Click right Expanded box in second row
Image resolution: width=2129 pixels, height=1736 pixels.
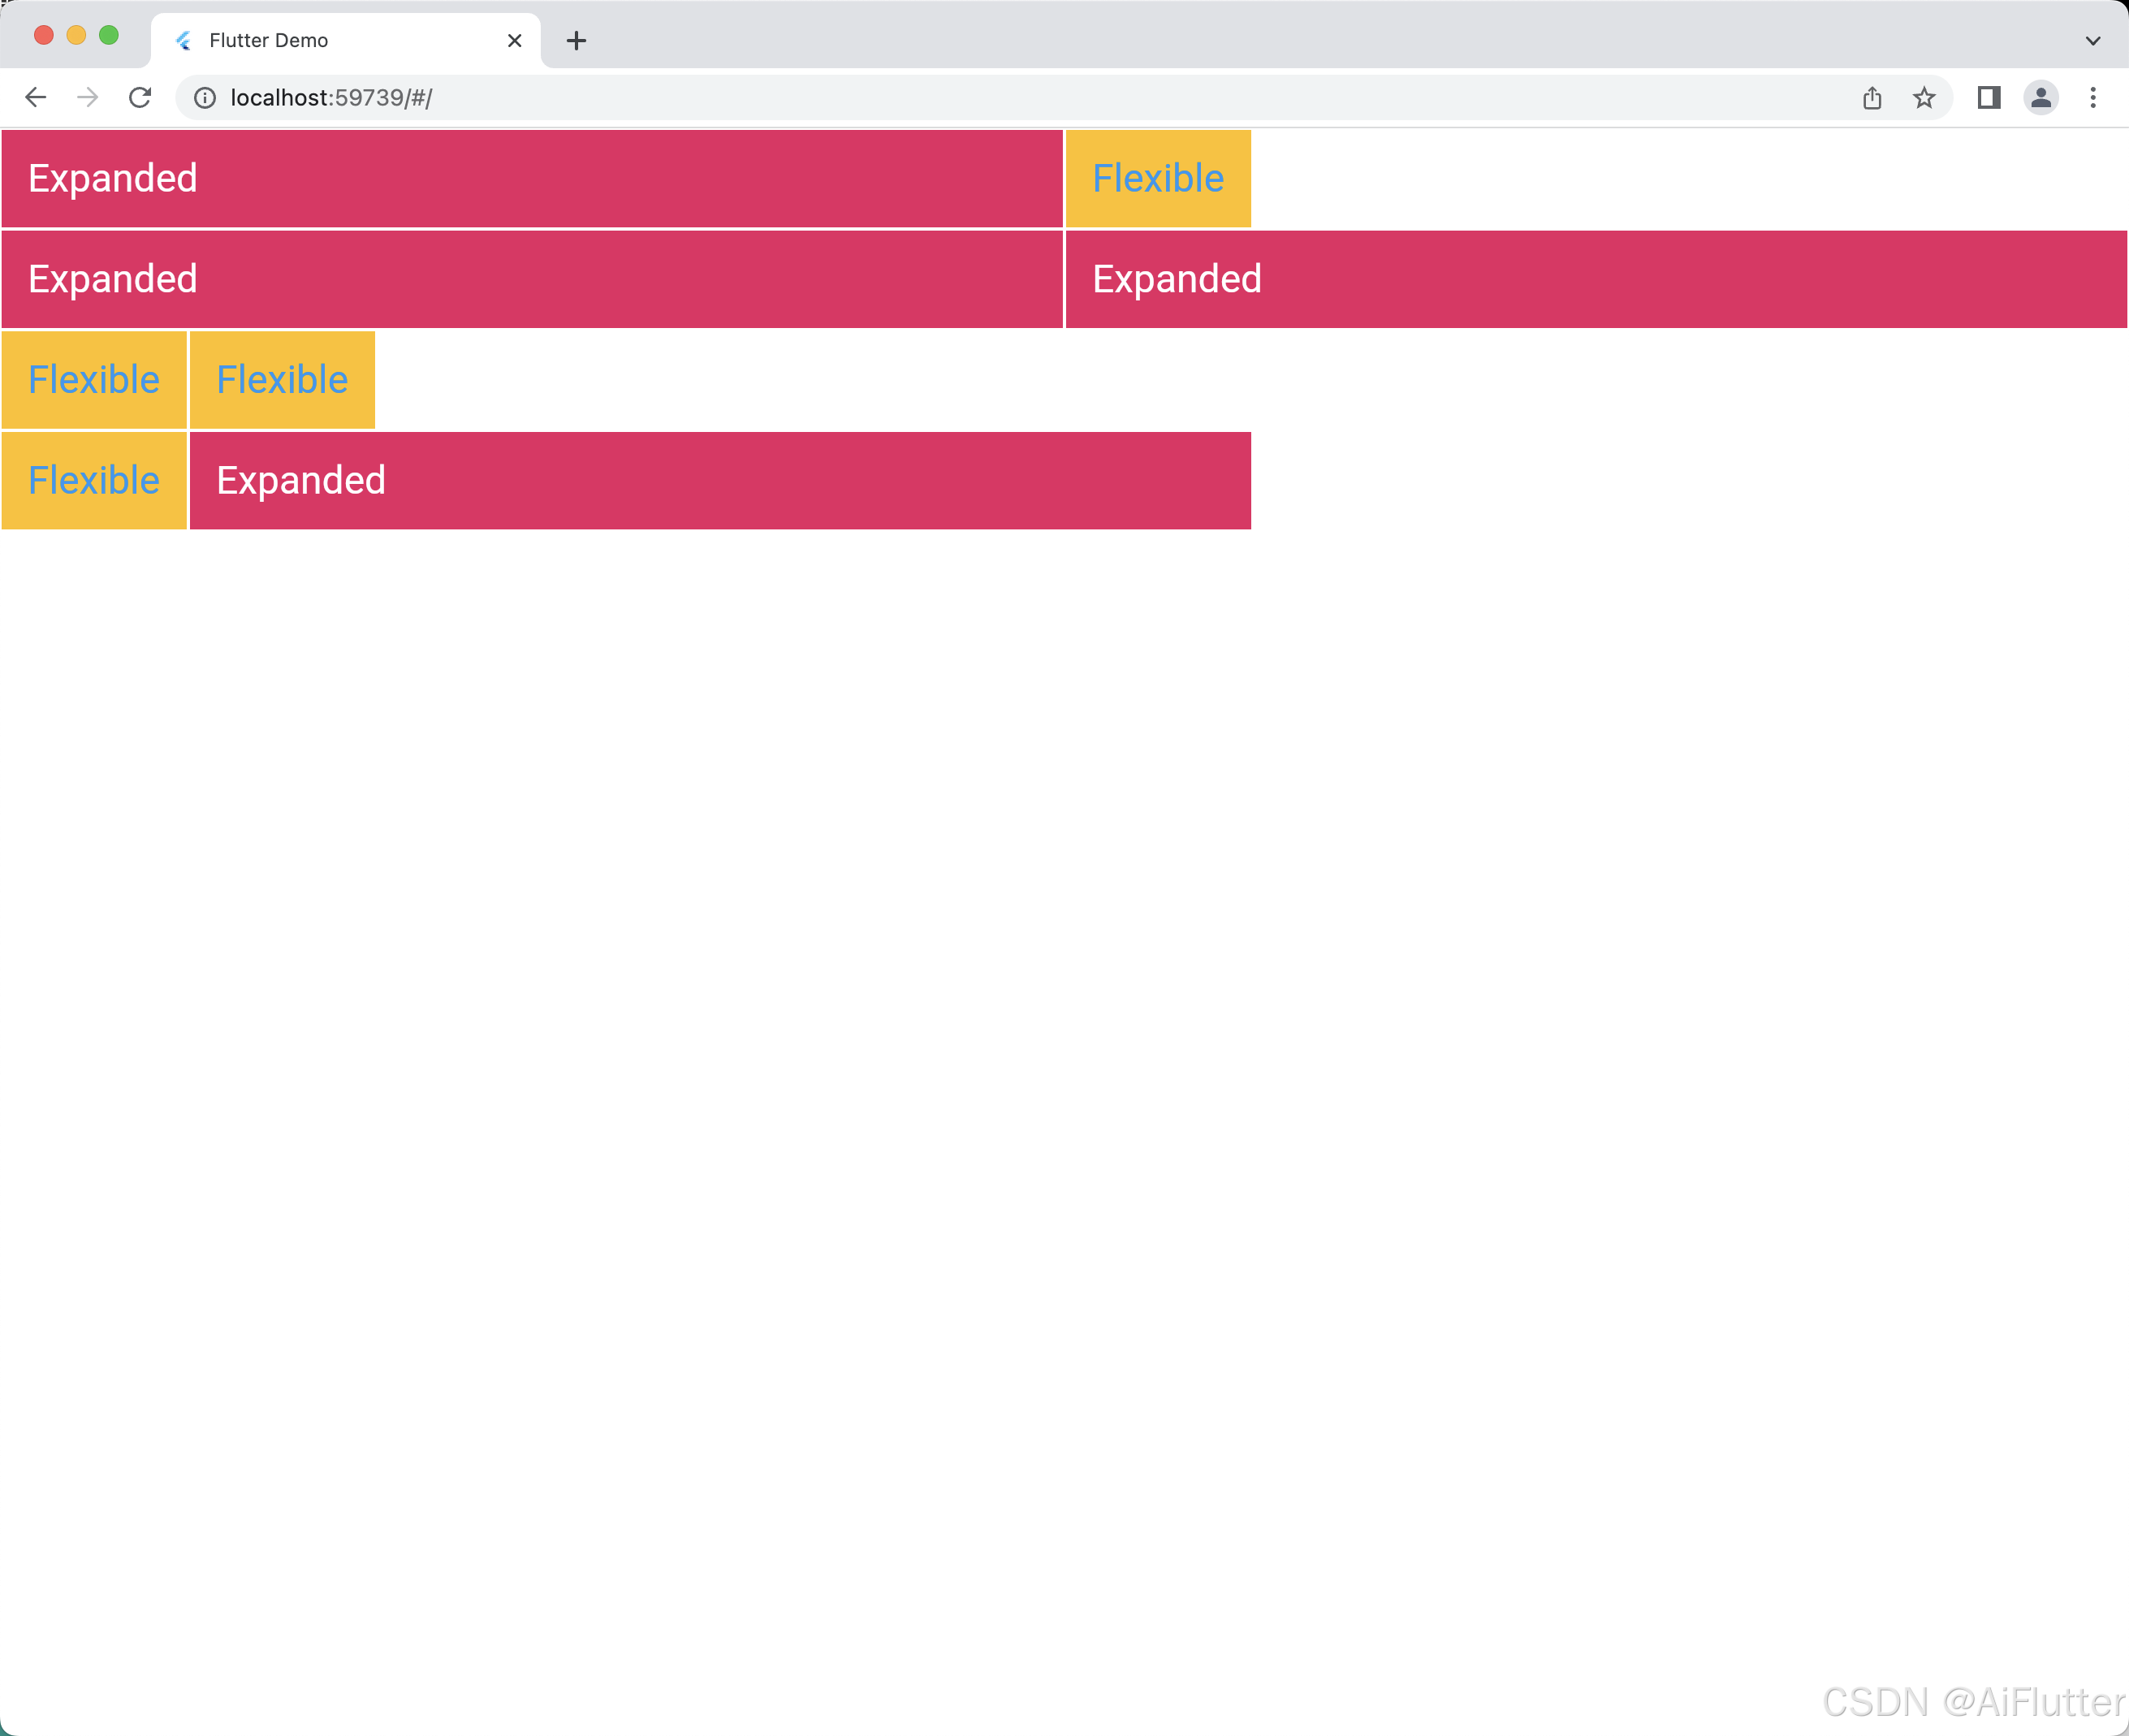1596,279
